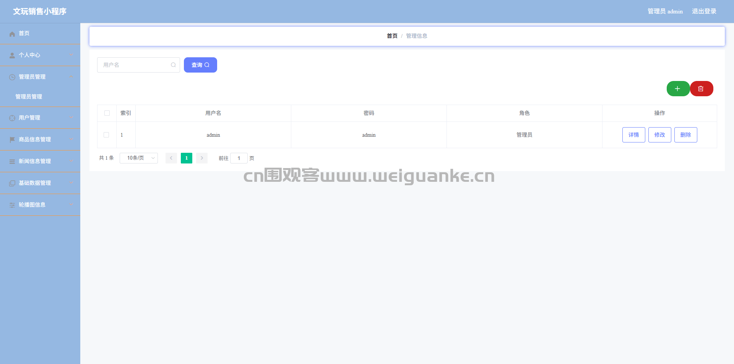
Task: Click the red trash delete button
Action: (x=701, y=89)
